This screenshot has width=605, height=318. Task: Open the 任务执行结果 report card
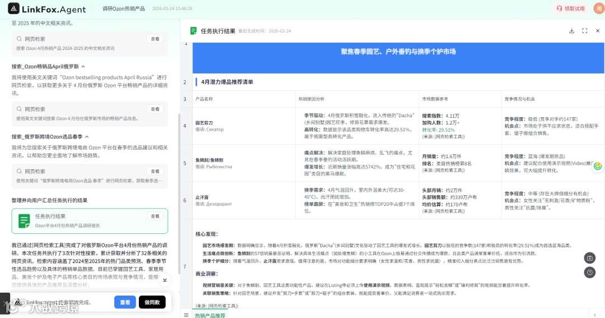pos(90,221)
